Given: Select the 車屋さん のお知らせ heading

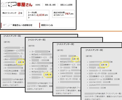Looking at the screenshot, I should click(x=18, y=25).
